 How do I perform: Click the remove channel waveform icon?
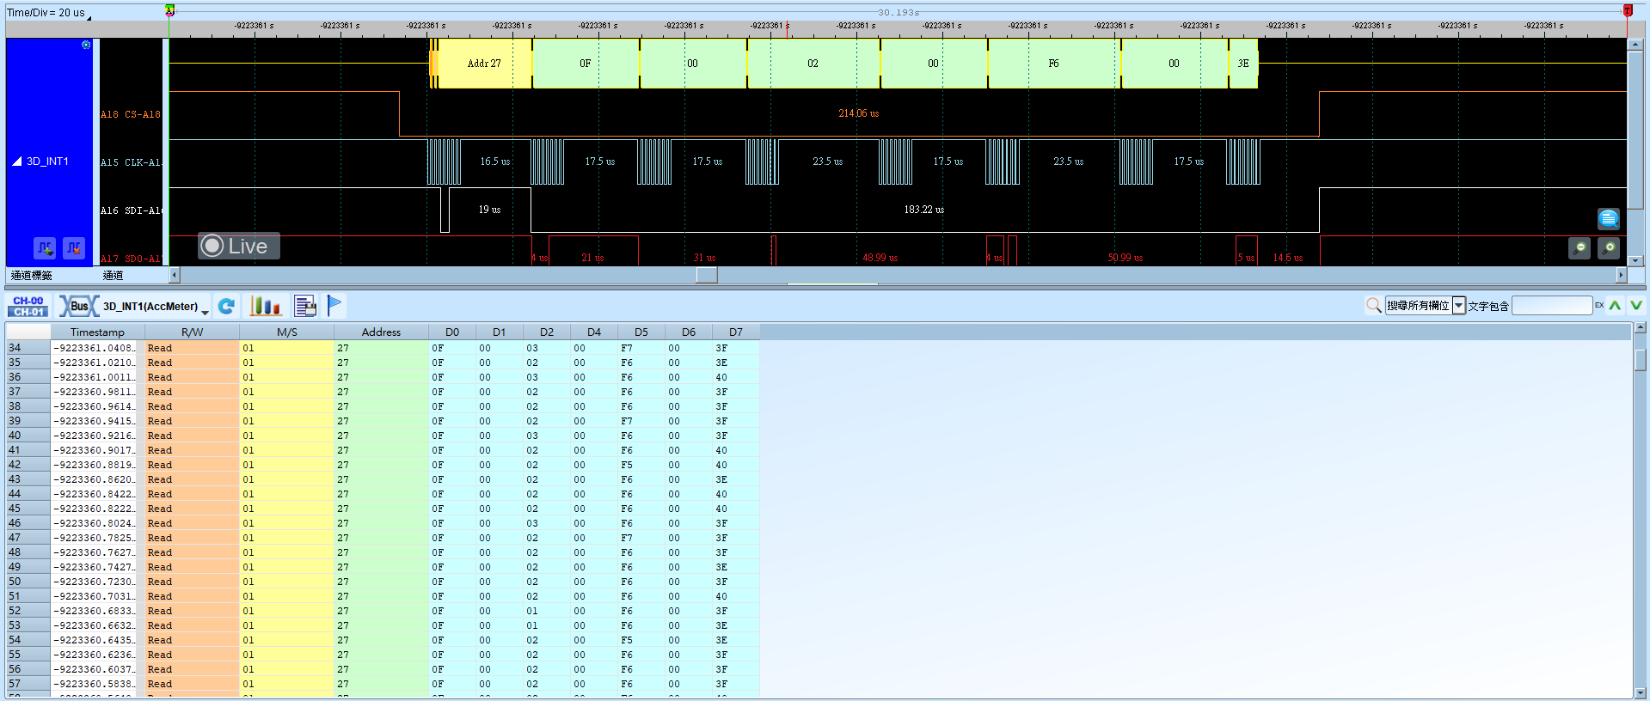(x=75, y=248)
